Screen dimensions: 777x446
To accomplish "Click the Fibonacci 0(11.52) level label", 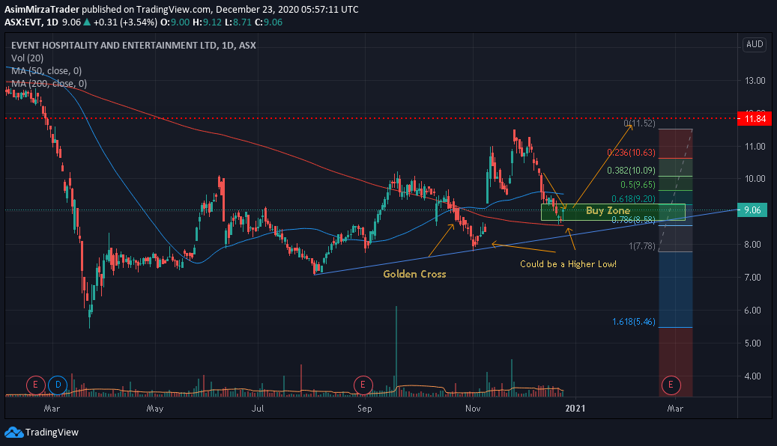I will click(639, 123).
